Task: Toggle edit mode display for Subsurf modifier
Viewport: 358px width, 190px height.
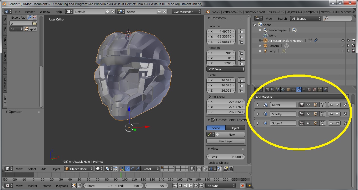Action: (x=315, y=123)
